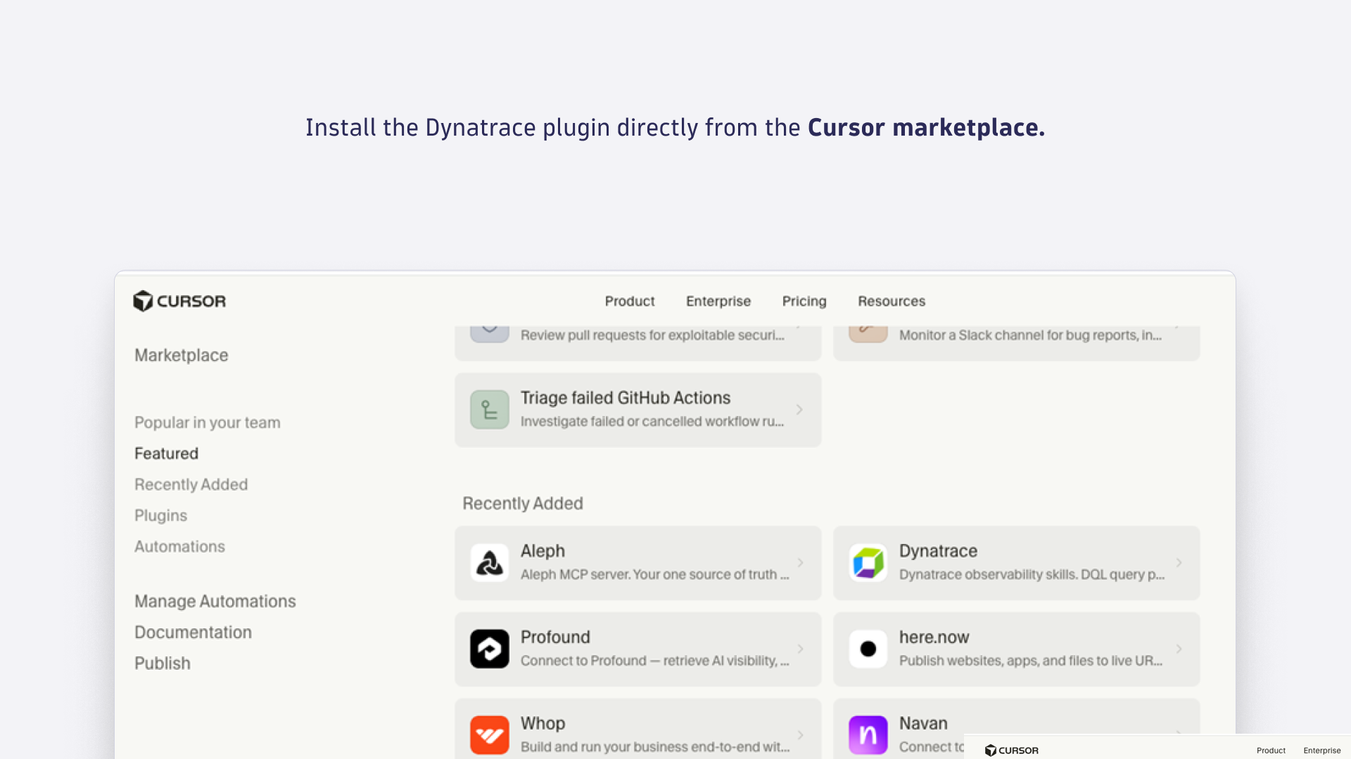Select Recently Added in the sidebar
This screenshot has width=1351, height=759.
(x=191, y=484)
